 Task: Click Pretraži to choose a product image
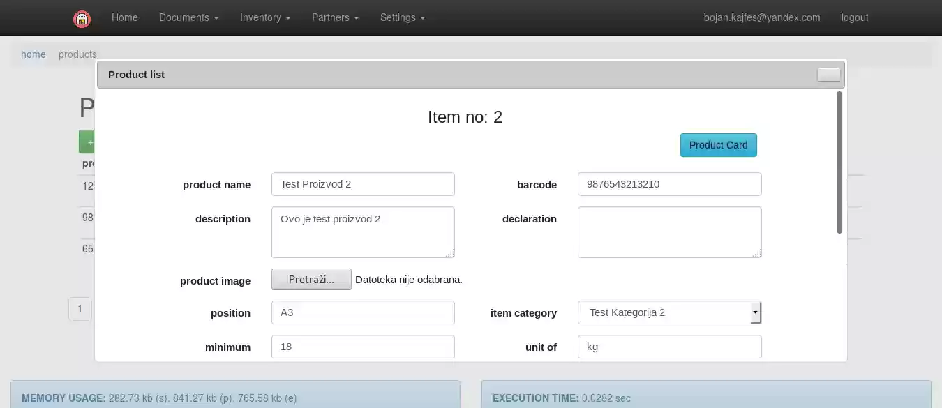[311, 279]
